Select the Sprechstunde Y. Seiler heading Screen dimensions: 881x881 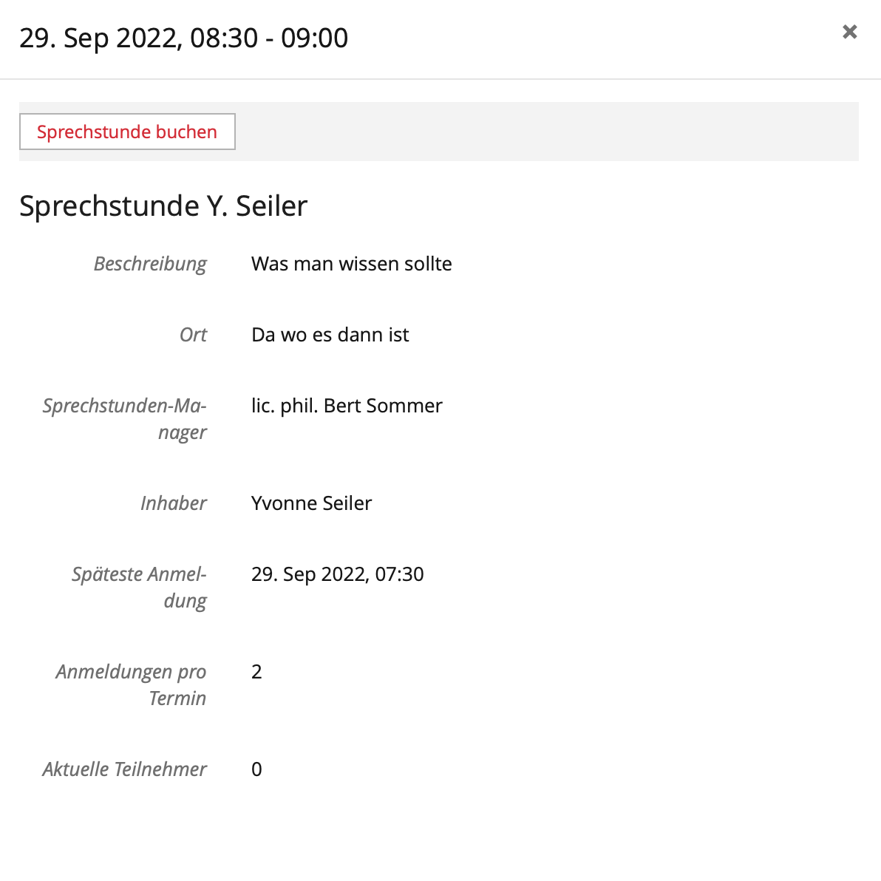coord(163,205)
